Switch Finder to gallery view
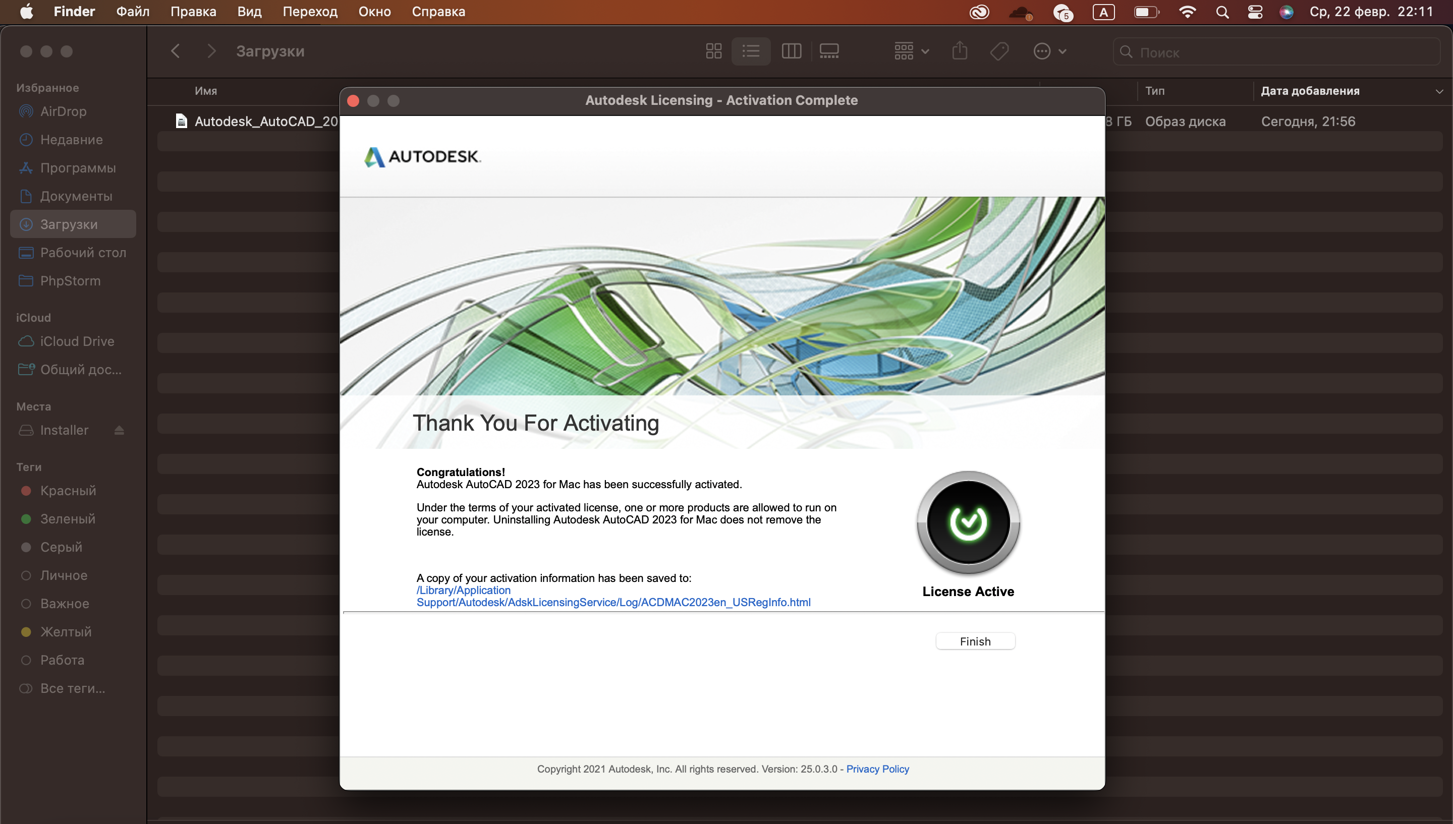This screenshot has width=1453, height=824. pos(829,51)
